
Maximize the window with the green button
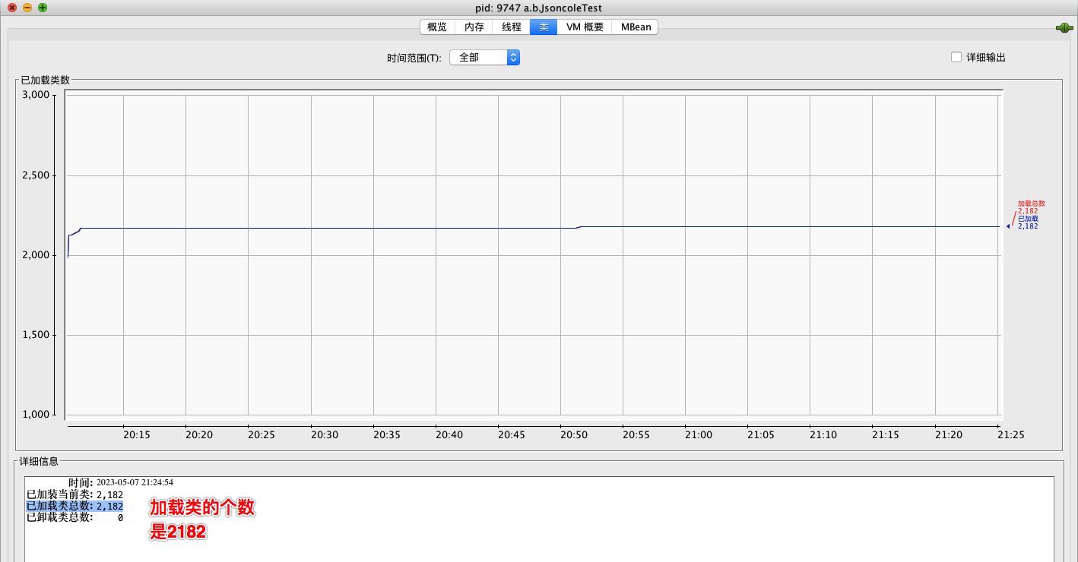[43, 8]
